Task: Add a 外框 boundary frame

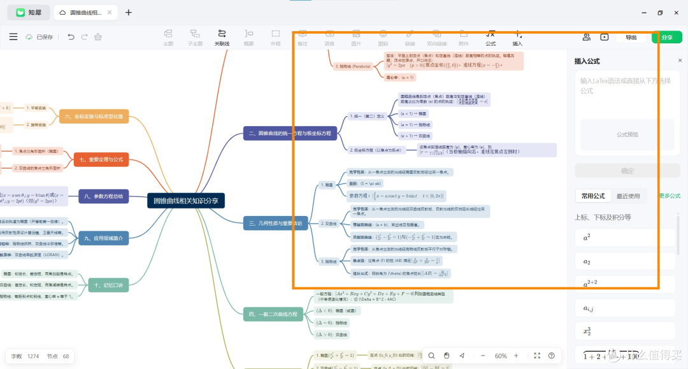Action: click(x=276, y=38)
